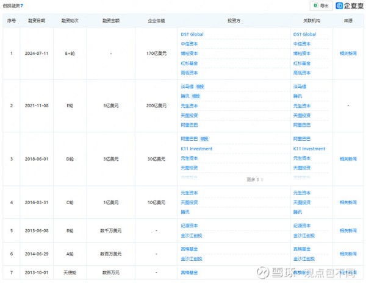Open 淡马锡 lead investor in the E轮 row
This screenshot has width=366, height=284.
point(187,87)
